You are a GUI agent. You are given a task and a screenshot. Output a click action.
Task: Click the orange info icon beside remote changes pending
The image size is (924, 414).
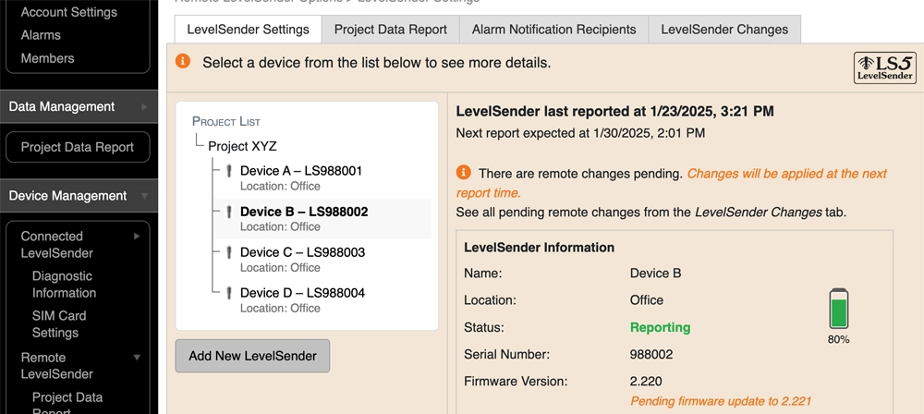coord(464,172)
